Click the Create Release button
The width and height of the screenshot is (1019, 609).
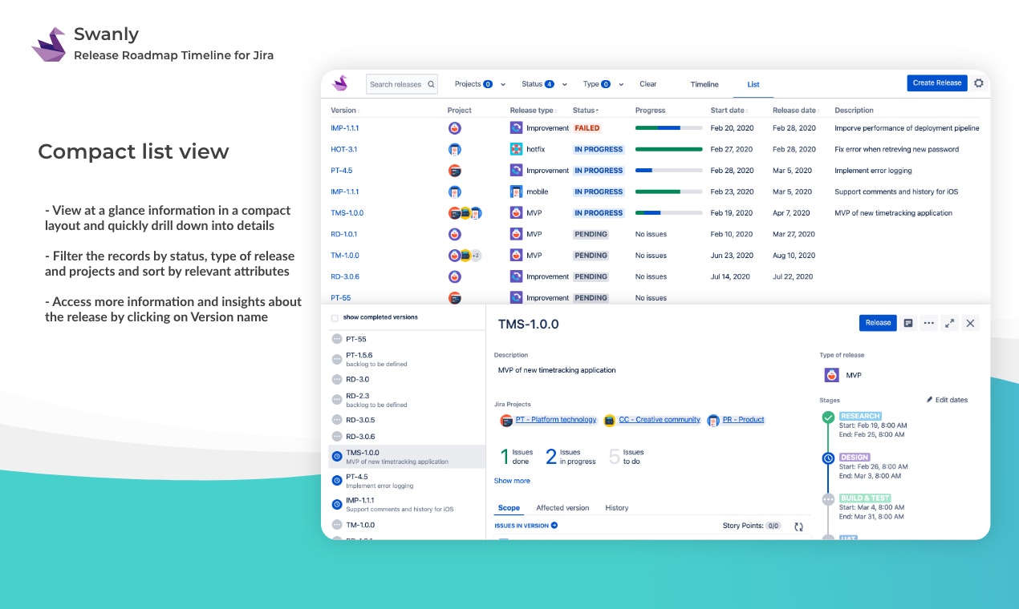[936, 83]
